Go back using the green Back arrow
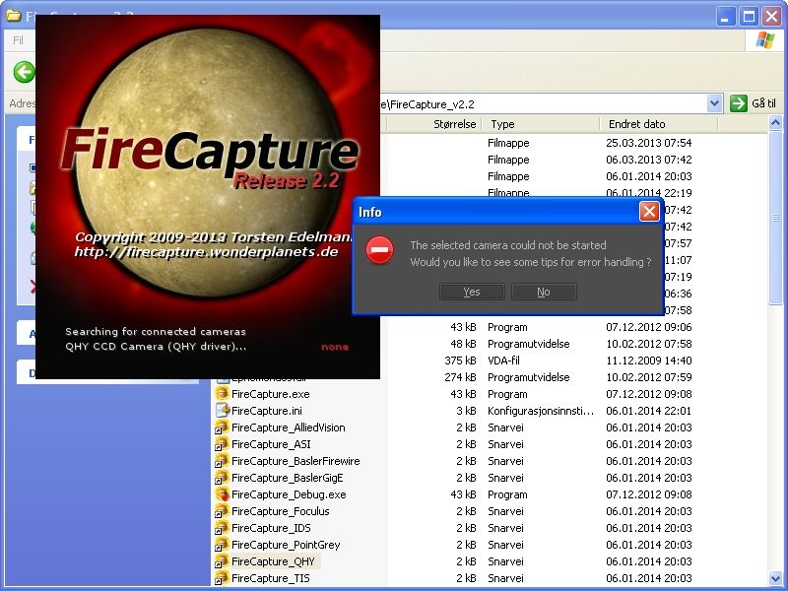This screenshot has width=788, height=591. coord(24,72)
